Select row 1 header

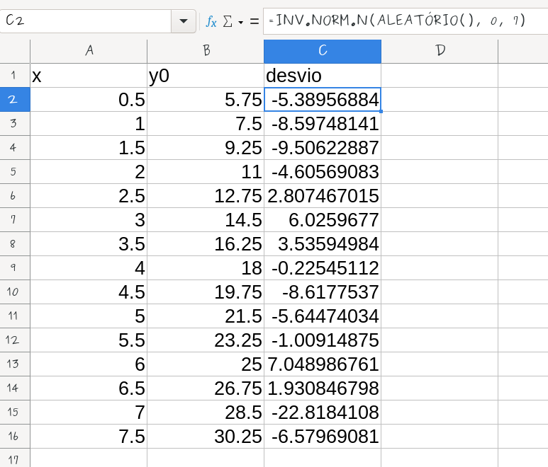pyautogui.click(x=15, y=76)
